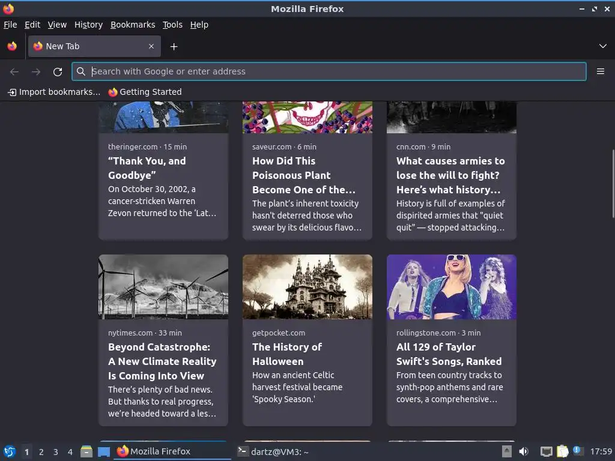Click the getpocket.com source label
The width and height of the screenshot is (615, 461).
(x=279, y=333)
